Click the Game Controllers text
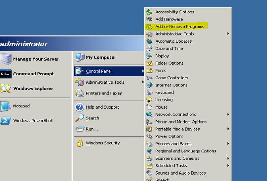The width and height of the screenshot is (267, 181). click(x=172, y=78)
